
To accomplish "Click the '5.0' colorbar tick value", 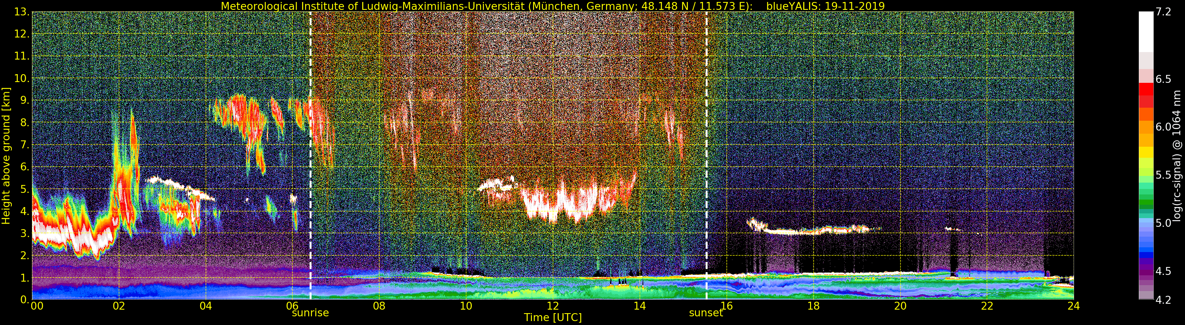I will tap(1164, 223).
